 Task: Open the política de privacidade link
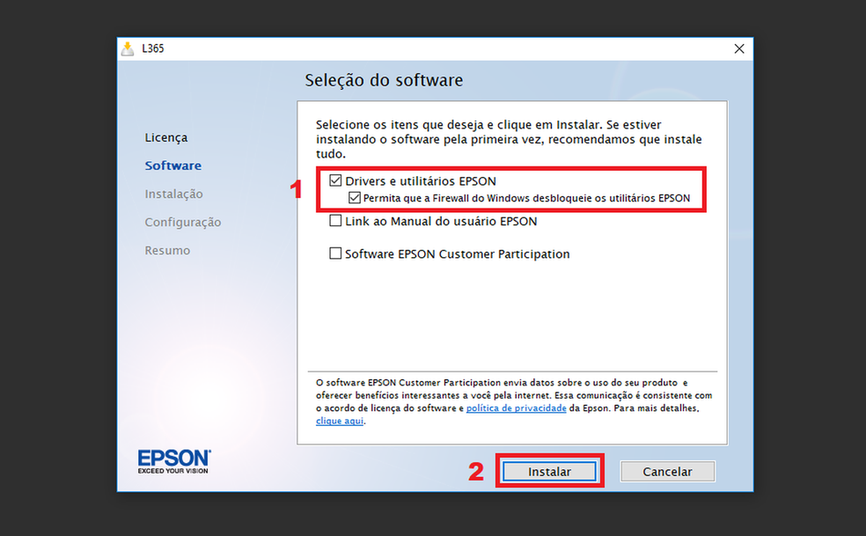click(x=516, y=408)
